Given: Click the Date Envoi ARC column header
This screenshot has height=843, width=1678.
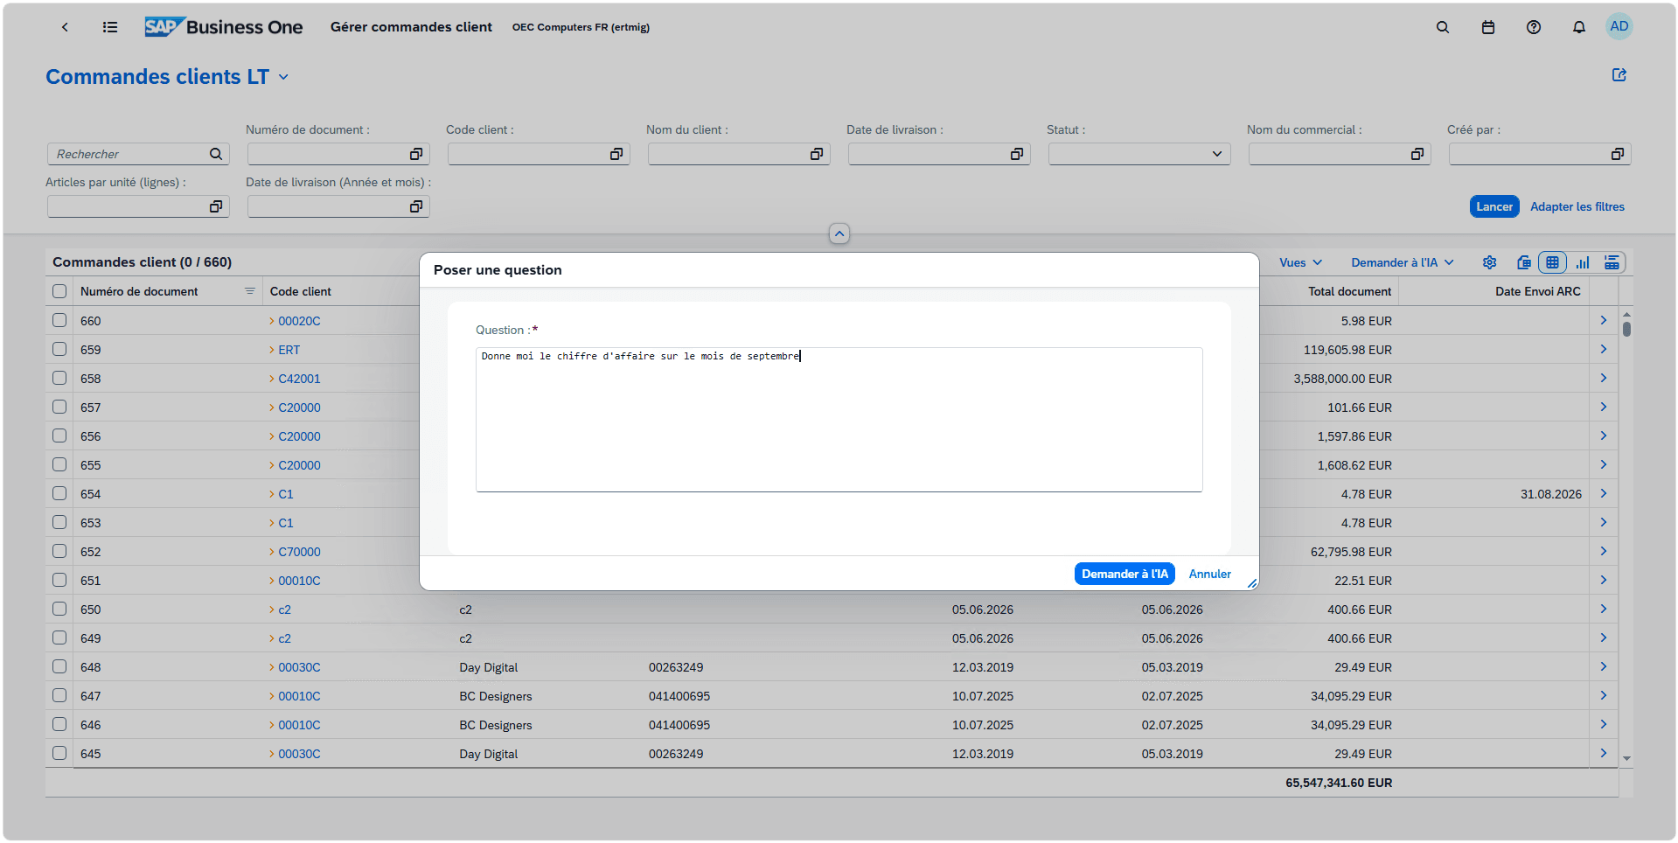Looking at the screenshot, I should click(1537, 291).
